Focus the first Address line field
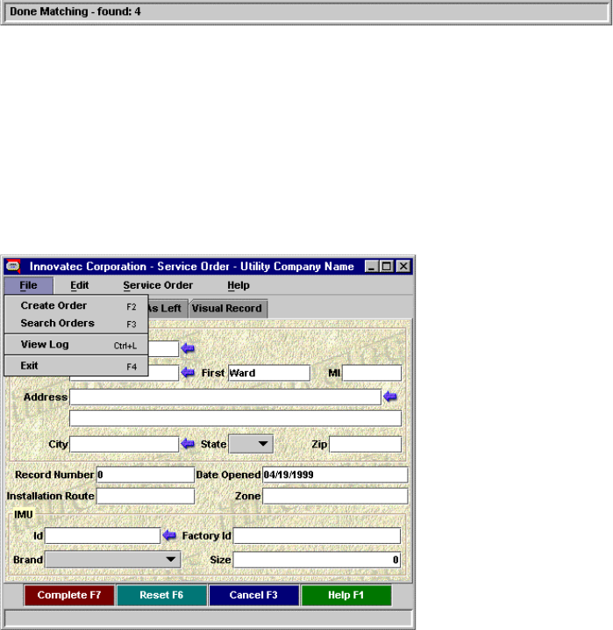Viewport: 613px width, 630px height. click(x=225, y=397)
